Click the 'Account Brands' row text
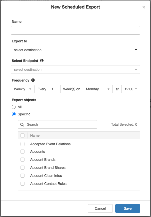 pos(43,160)
